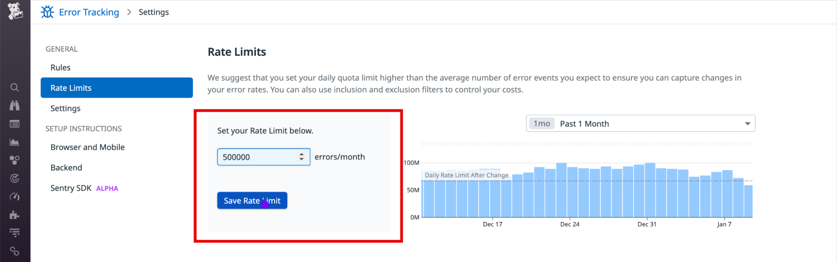Click the Save Rate Limit button
This screenshot has width=837, height=262.
[252, 201]
